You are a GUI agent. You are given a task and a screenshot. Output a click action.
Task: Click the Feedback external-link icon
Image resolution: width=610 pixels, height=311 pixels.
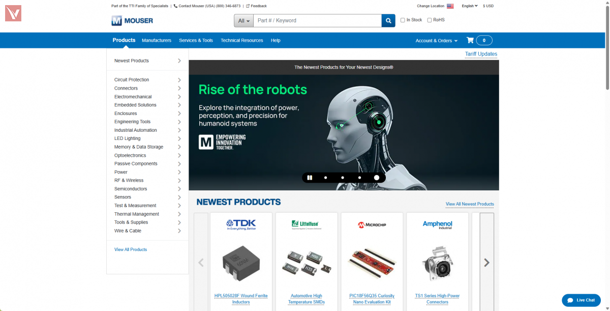[248, 6]
